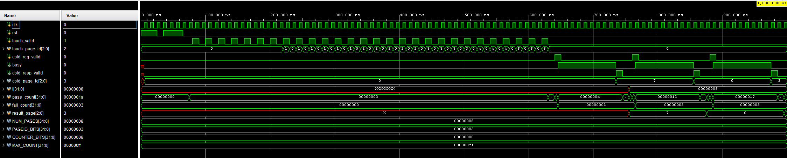Click the clk signal icon
The image size is (787, 158).
click(x=9, y=24)
